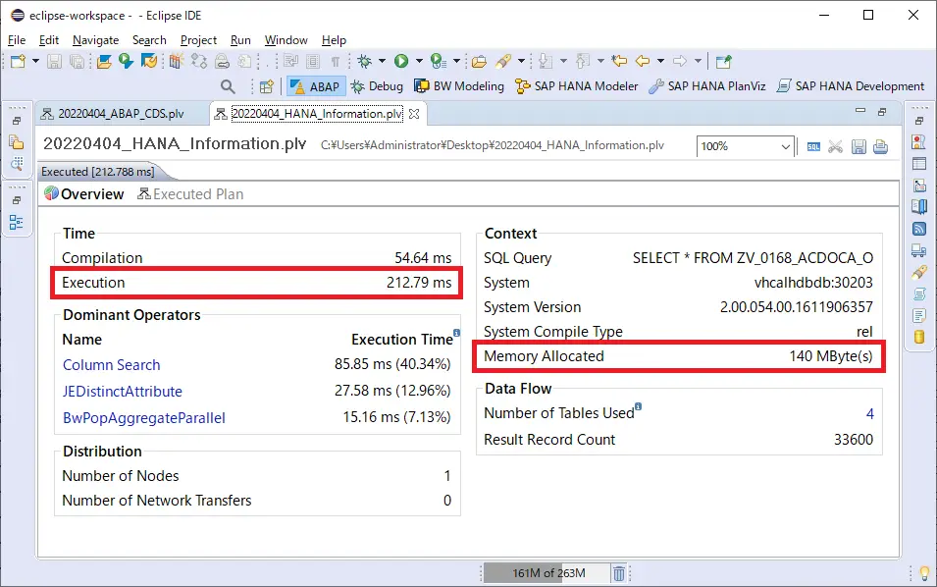Open the Run launch dropdown arrow

419,61
